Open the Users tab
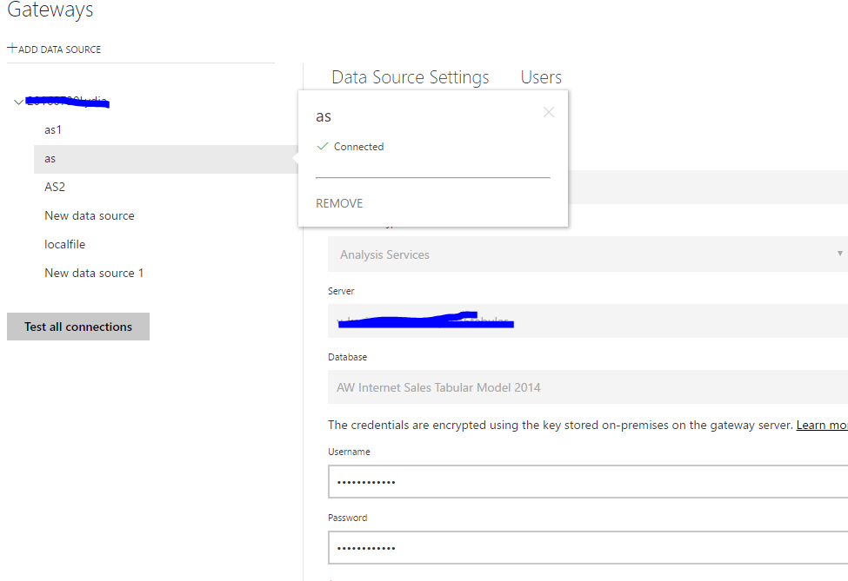Viewport: 848px width, 581px height. coord(541,77)
